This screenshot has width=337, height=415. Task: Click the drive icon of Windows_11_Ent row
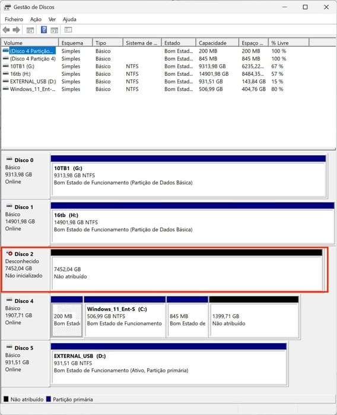[5, 89]
